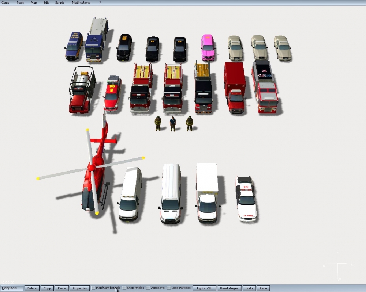Viewport: 366px width, 292px height.
Task: Select the pink SUV
Action: pyautogui.click(x=208, y=47)
